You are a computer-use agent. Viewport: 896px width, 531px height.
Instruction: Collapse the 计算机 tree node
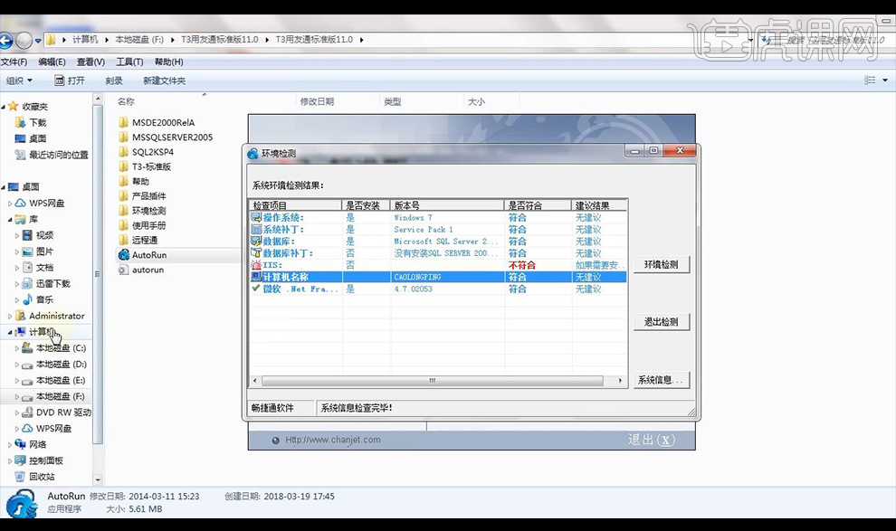10,332
